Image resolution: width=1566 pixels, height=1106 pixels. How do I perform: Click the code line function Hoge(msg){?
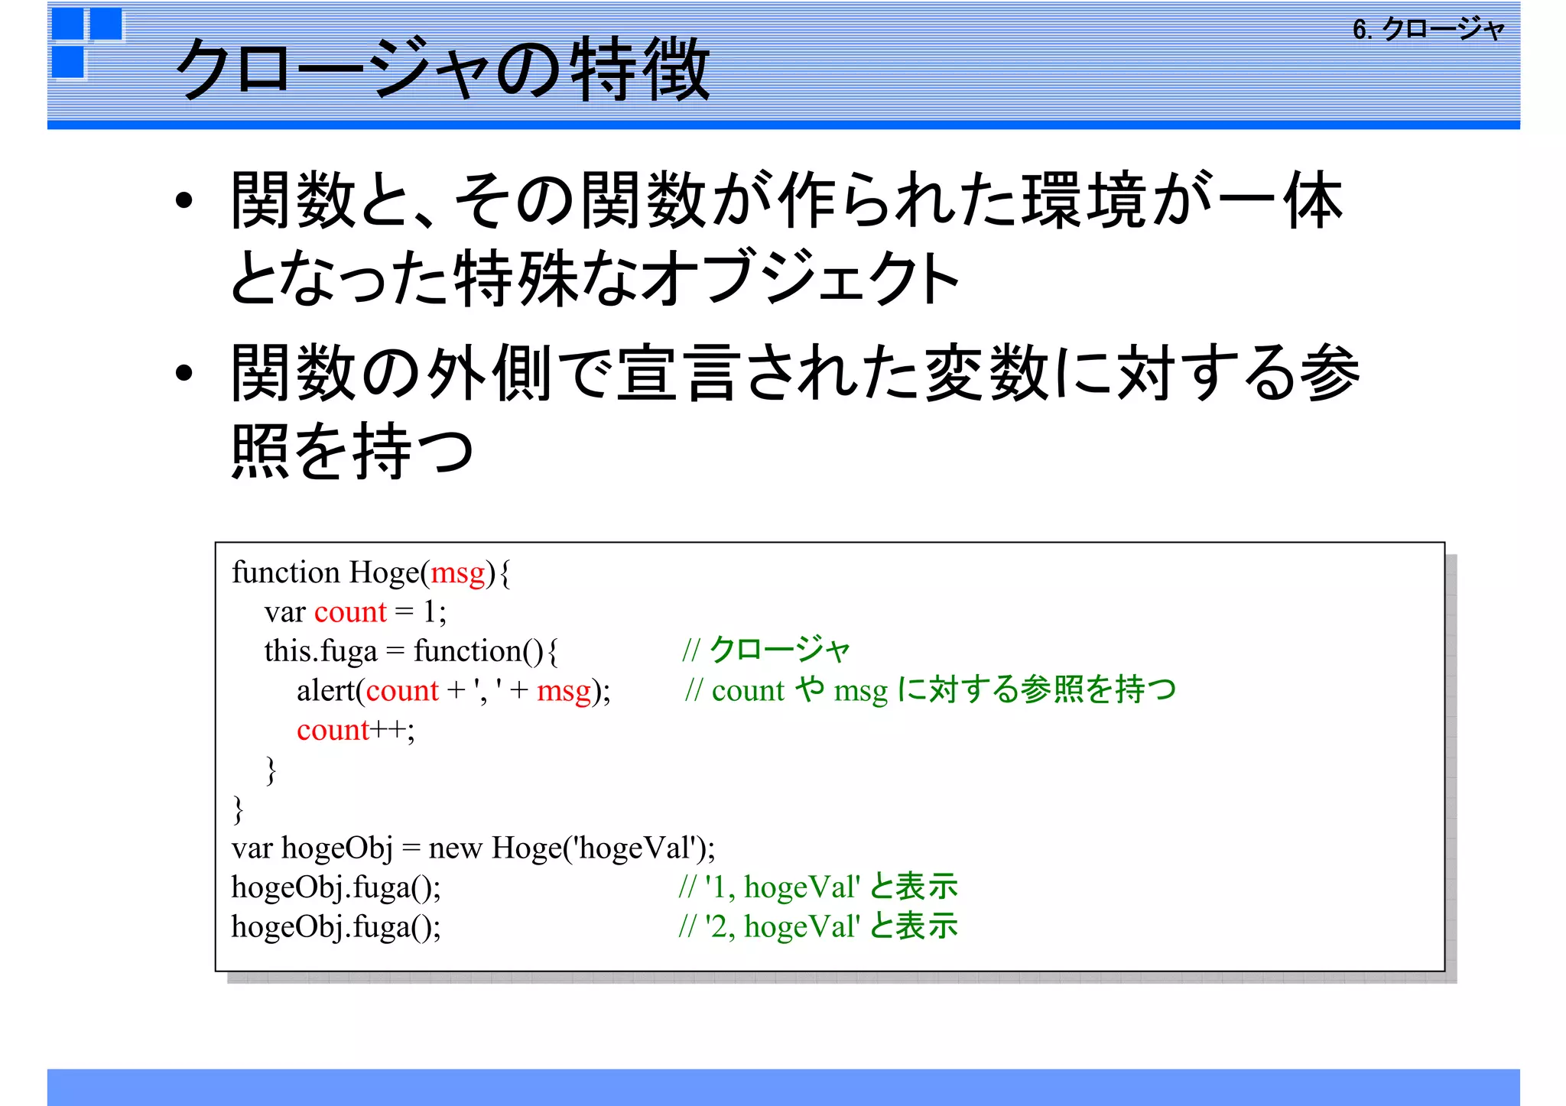tap(372, 572)
